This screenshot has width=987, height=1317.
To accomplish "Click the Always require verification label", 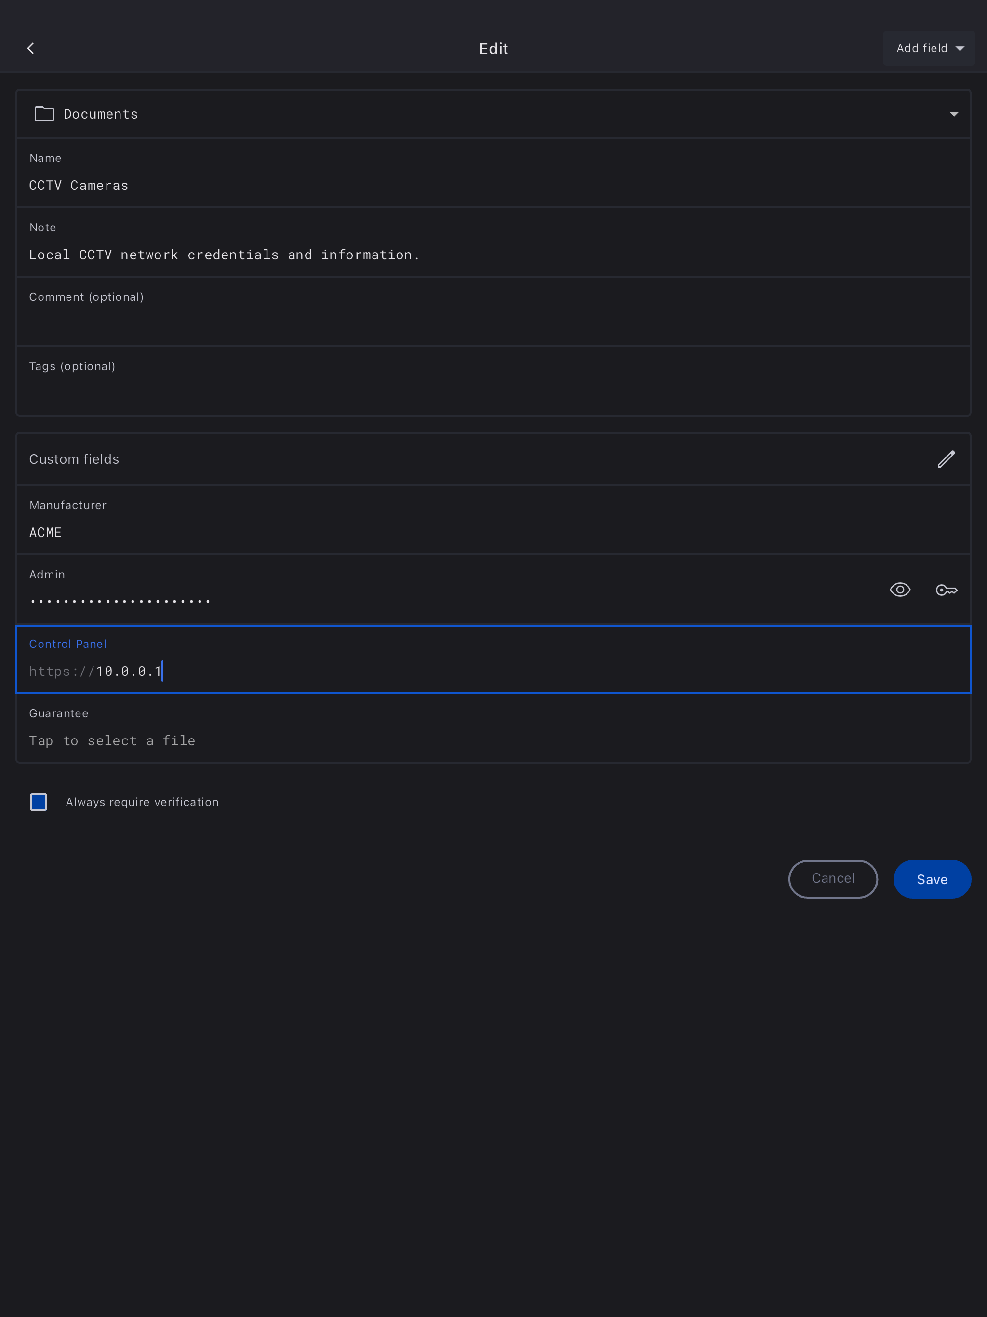I will (142, 802).
